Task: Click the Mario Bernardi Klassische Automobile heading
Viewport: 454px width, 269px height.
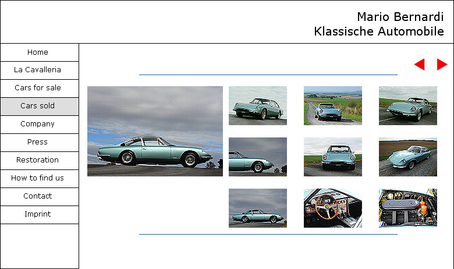Action: pos(379,24)
